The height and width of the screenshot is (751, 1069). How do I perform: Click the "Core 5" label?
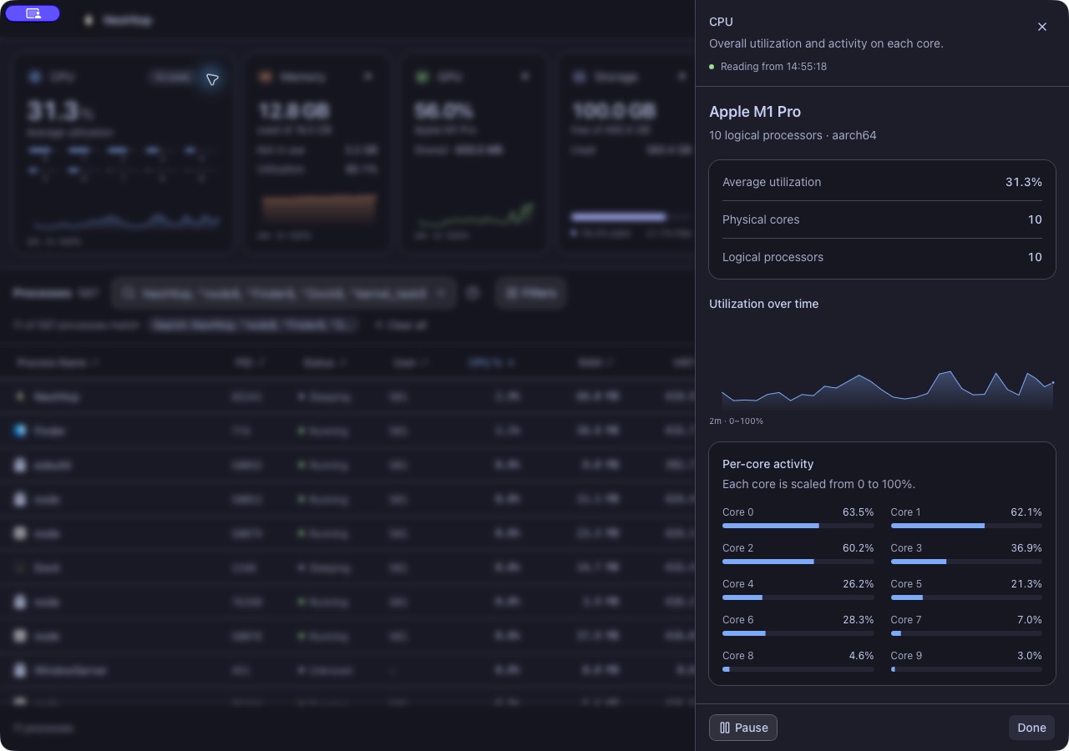[x=906, y=584]
